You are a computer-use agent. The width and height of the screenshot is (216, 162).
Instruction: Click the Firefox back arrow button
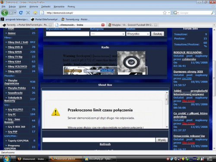tap(5, 13)
